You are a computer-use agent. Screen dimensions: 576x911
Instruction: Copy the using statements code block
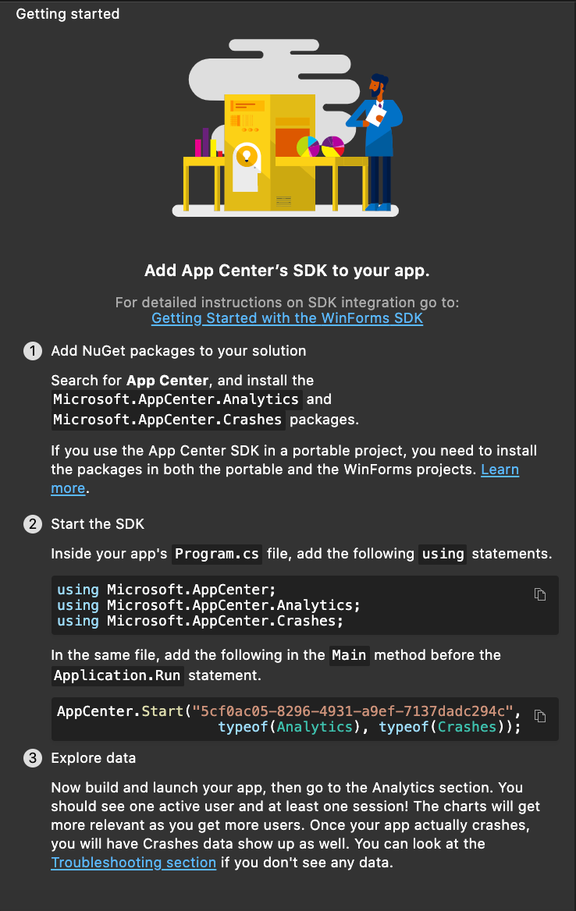coord(540,594)
